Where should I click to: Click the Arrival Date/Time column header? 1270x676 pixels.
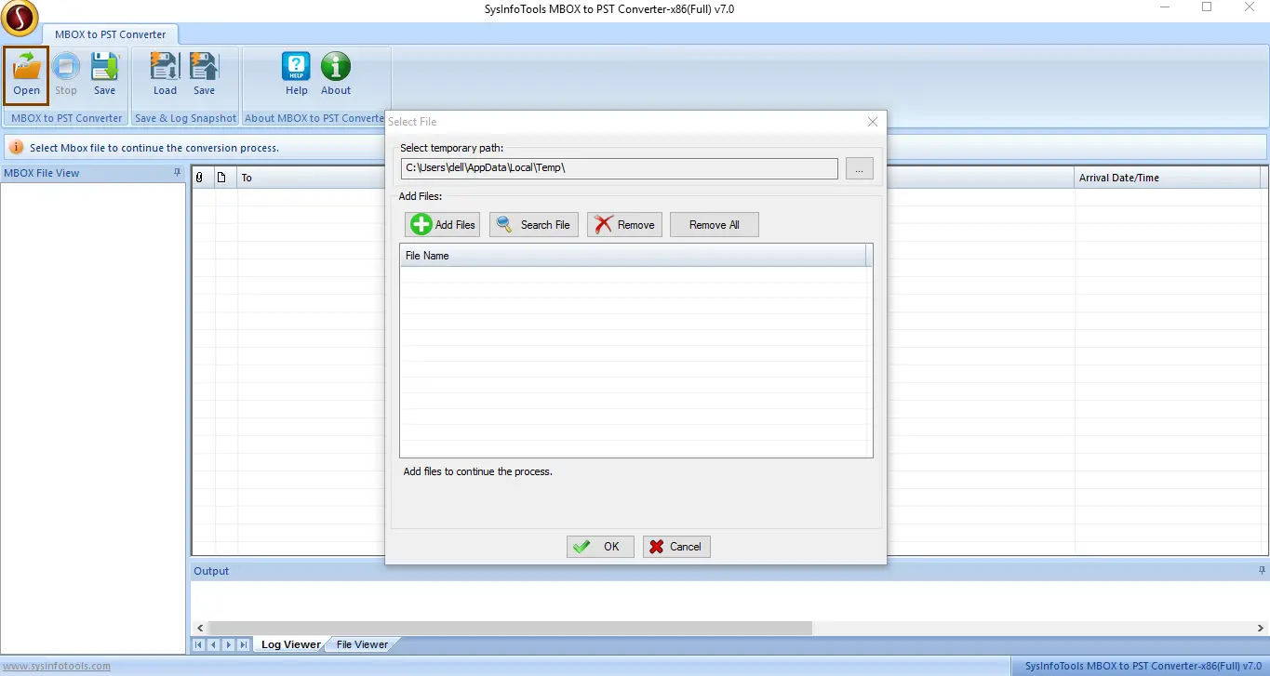(1168, 178)
